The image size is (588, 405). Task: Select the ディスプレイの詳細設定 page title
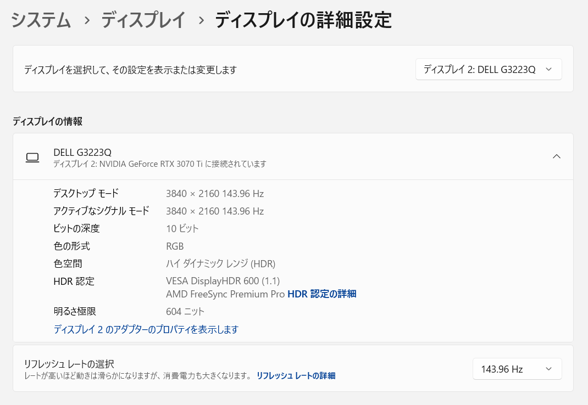[x=303, y=20]
